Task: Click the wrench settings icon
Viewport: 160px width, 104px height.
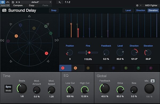Action: (59, 2)
